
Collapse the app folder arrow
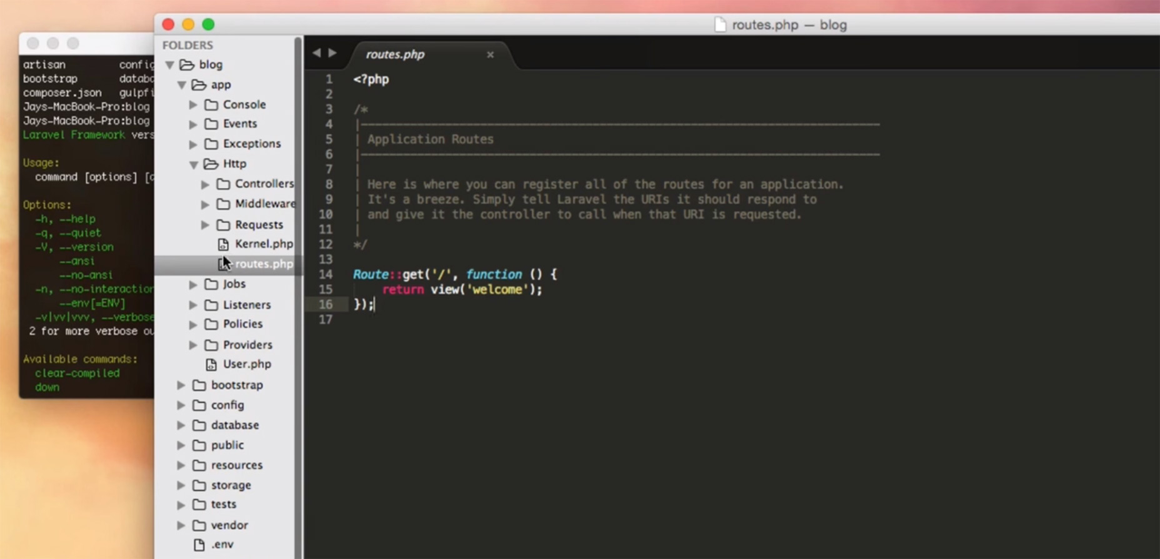[181, 85]
